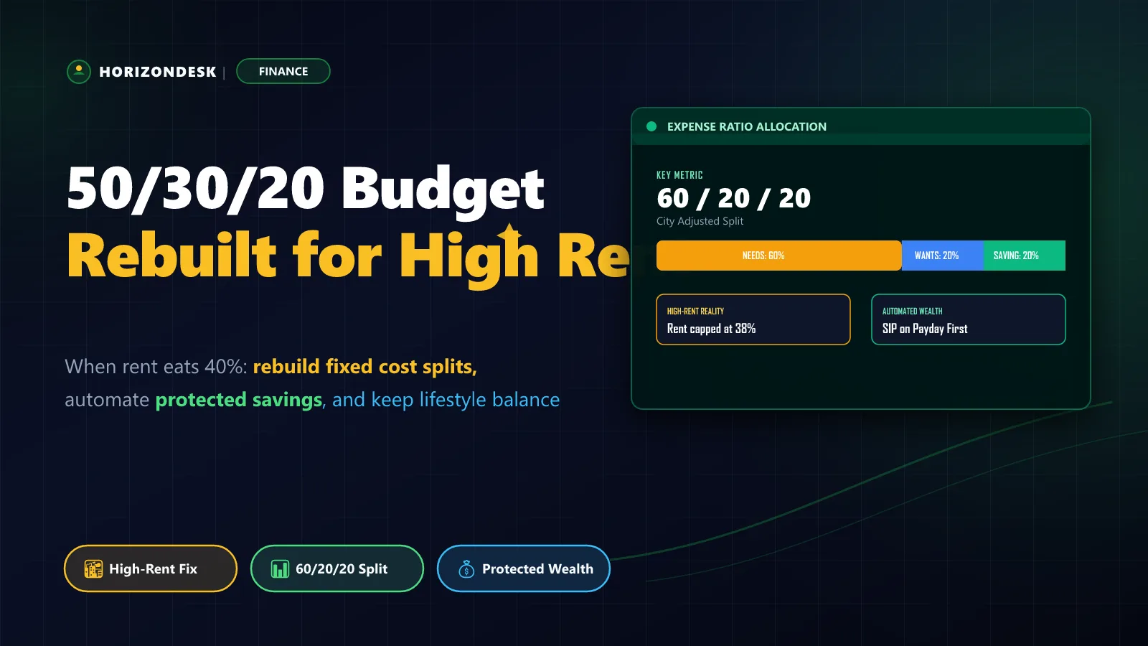Select the High-Rent Fix pill button
Viewport: 1148px width, 646px height.
pyautogui.click(x=151, y=568)
